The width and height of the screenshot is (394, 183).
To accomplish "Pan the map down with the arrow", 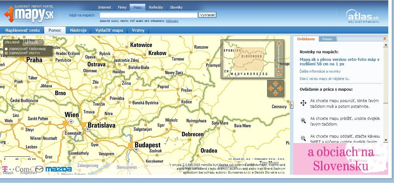I will click(x=275, y=93).
